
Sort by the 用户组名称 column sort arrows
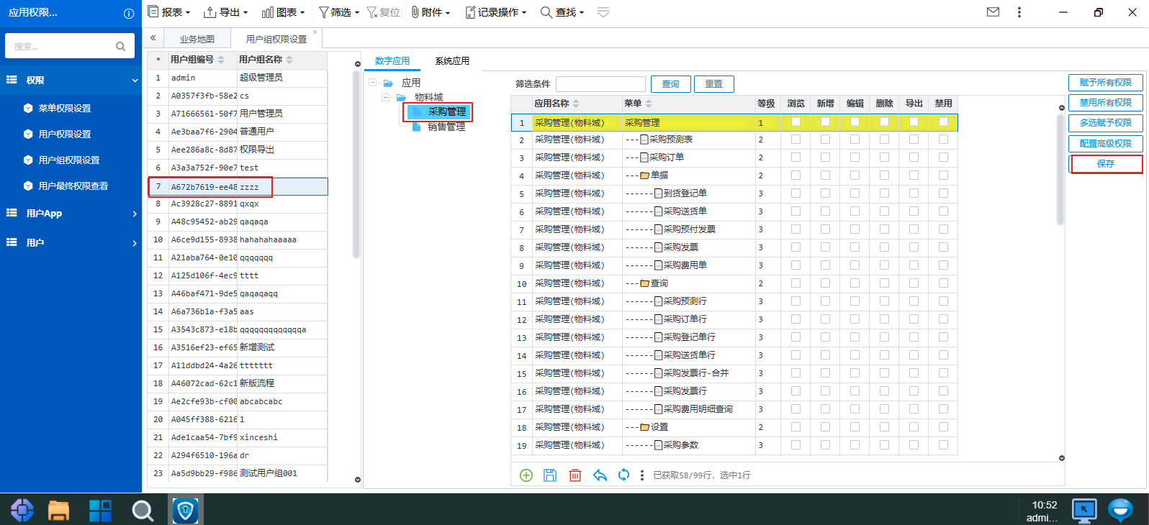[x=289, y=60]
